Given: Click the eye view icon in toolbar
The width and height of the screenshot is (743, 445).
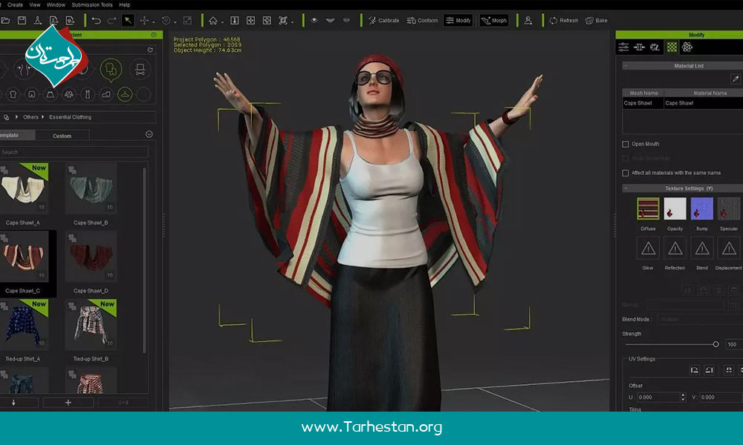Looking at the screenshot, I should tap(314, 20).
